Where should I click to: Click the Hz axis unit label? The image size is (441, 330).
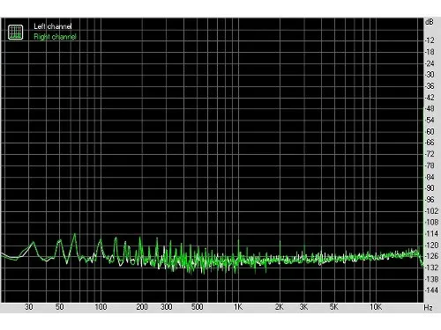tap(428, 308)
